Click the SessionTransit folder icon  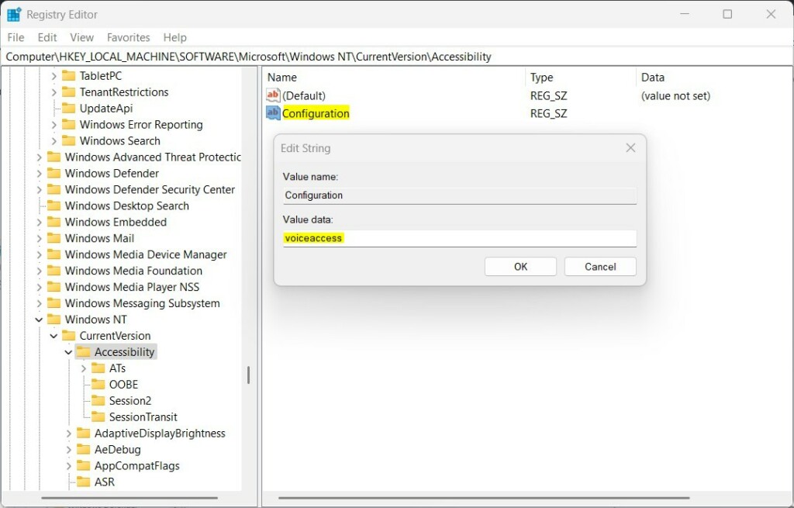click(98, 416)
